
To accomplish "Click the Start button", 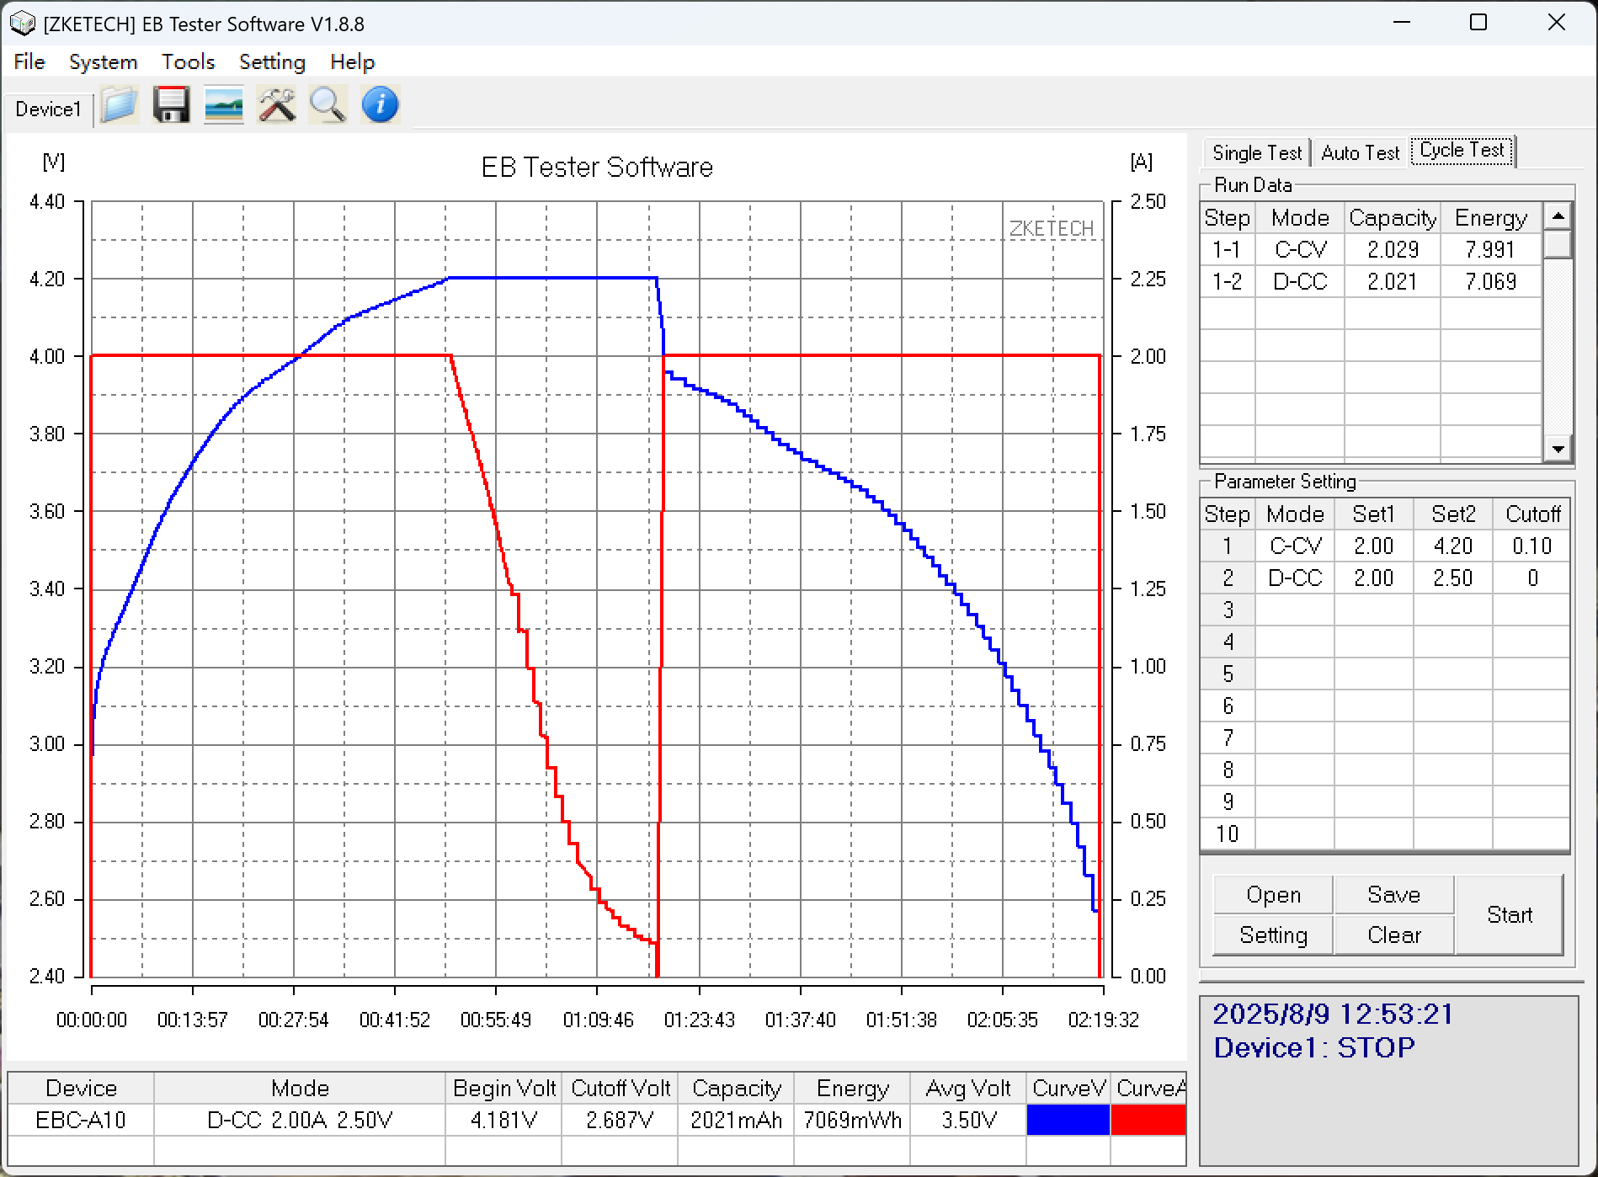I will (1509, 915).
